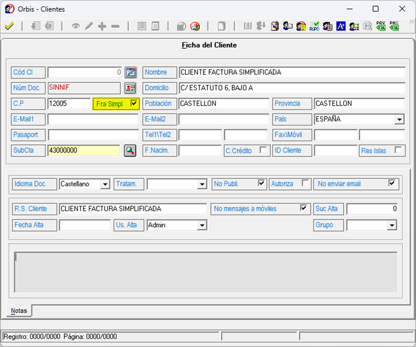The image size is (416, 347).
Task: Select the Notas tab
Action: tap(19, 311)
